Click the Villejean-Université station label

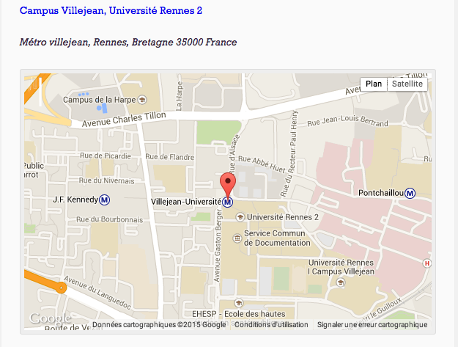tap(186, 202)
